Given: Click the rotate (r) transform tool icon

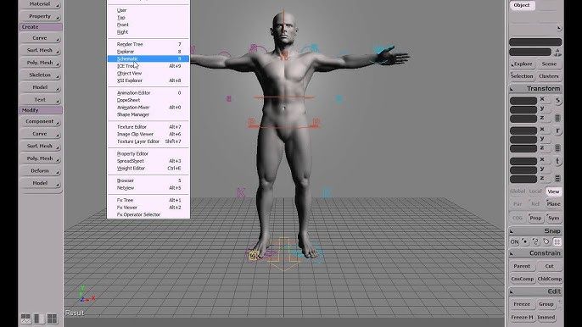Looking at the screenshot, I should click(x=557, y=130).
